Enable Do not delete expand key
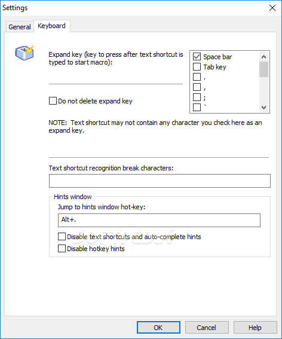The image size is (282, 339). (53, 101)
